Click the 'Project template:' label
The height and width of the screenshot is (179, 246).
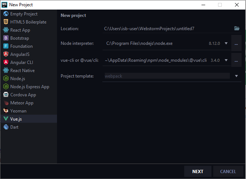coord(77,76)
